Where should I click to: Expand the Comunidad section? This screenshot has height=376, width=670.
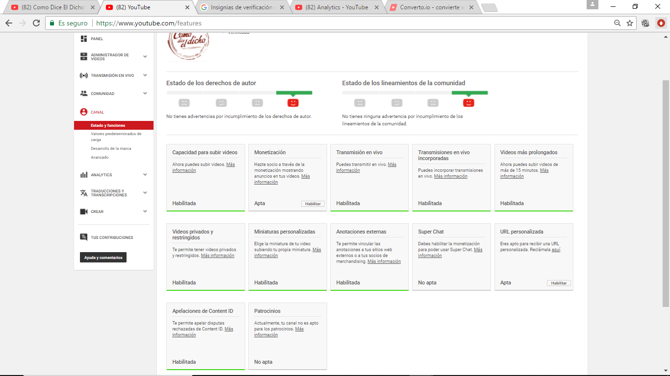click(145, 94)
